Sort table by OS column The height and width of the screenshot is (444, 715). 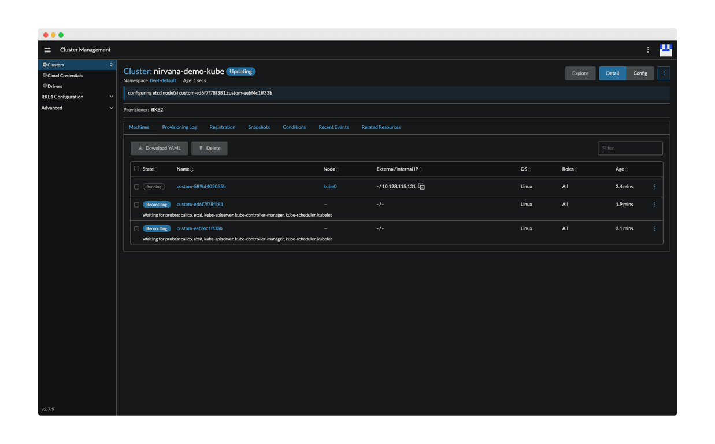[526, 169]
